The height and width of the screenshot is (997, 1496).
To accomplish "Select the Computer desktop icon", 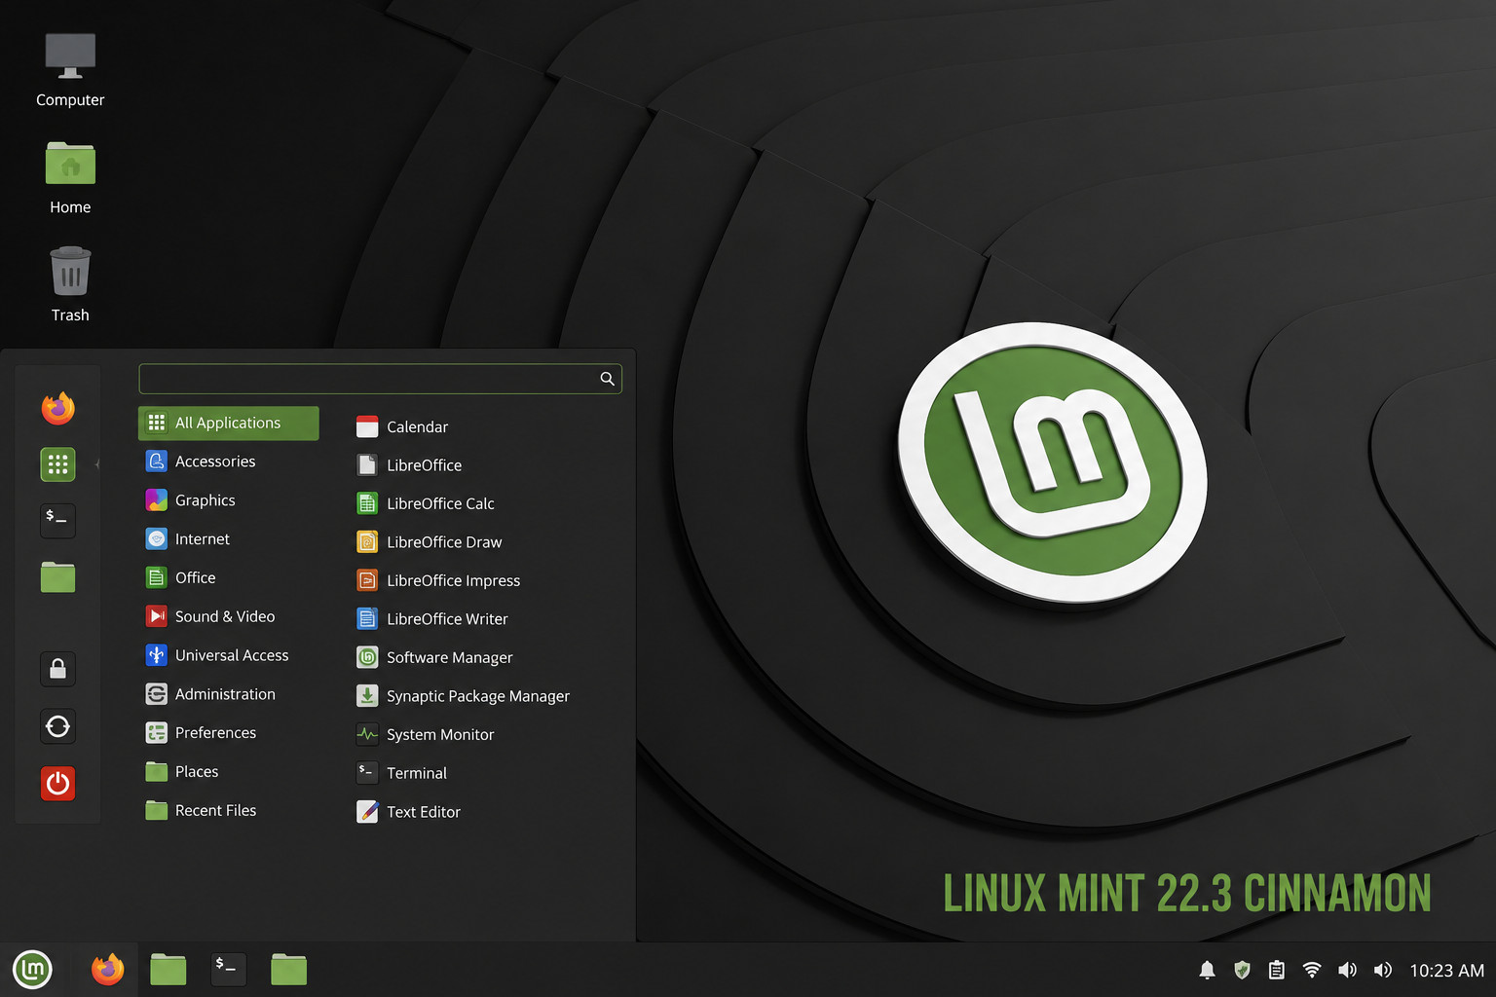I will tap(70, 70).
